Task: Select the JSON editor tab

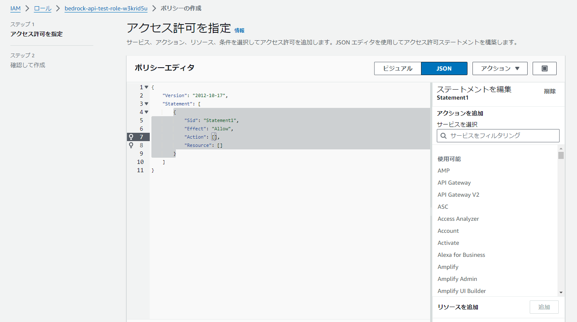Action: tap(444, 68)
